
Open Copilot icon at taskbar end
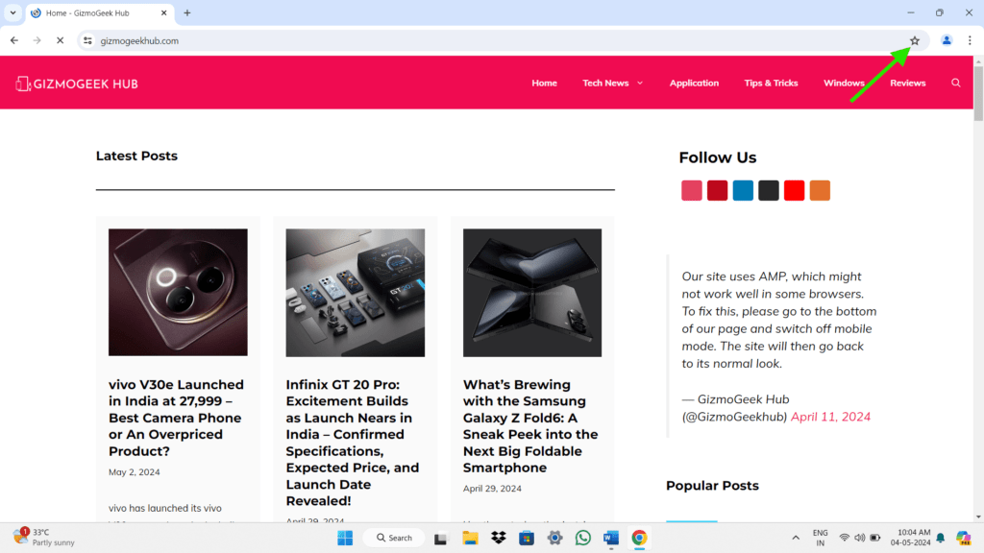click(963, 538)
